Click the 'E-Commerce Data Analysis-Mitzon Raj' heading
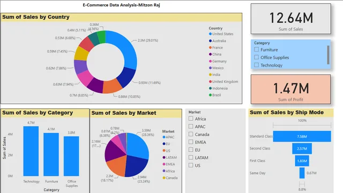This screenshot has height=193, width=343. pos(121,5)
